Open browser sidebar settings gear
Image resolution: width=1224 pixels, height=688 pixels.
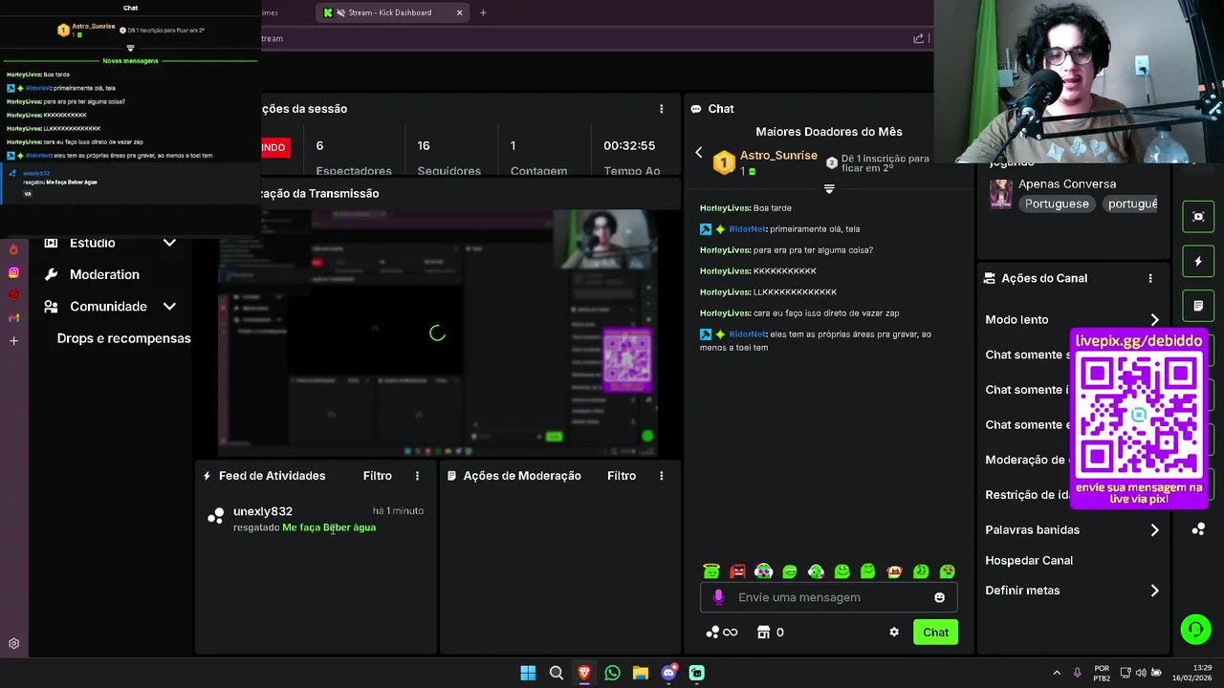[13, 644]
